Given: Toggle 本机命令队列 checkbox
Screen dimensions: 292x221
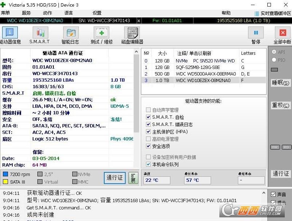Looking at the screenshot, I should click(x=148, y=164).
